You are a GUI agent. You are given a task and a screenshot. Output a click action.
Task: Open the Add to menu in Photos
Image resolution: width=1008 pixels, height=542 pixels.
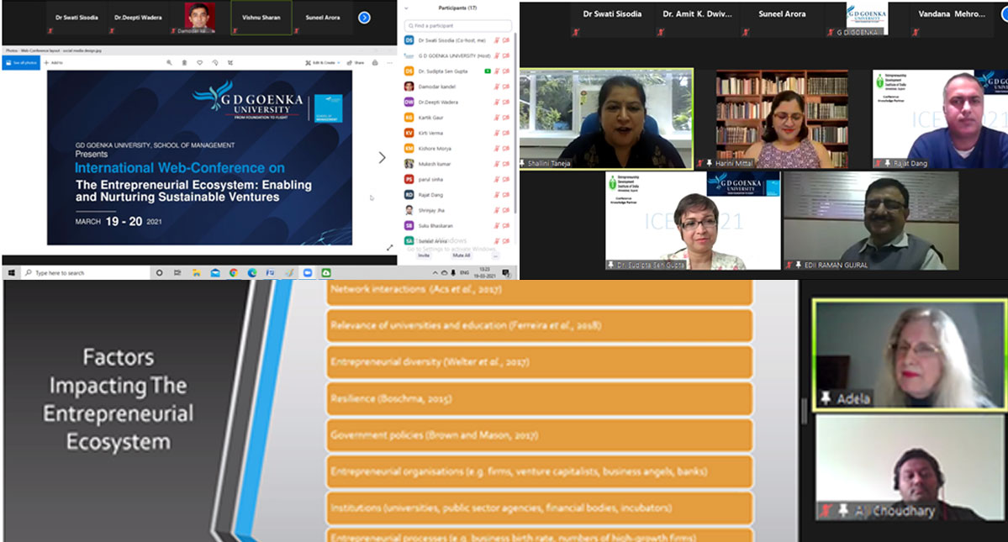click(53, 62)
